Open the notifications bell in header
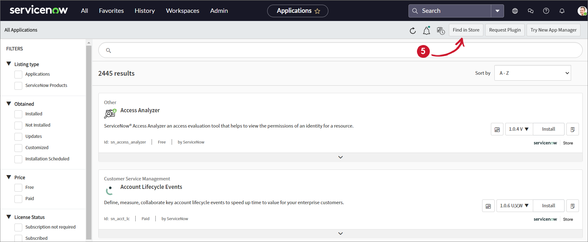Image resolution: width=588 pixels, height=242 pixels. pyautogui.click(x=562, y=11)
